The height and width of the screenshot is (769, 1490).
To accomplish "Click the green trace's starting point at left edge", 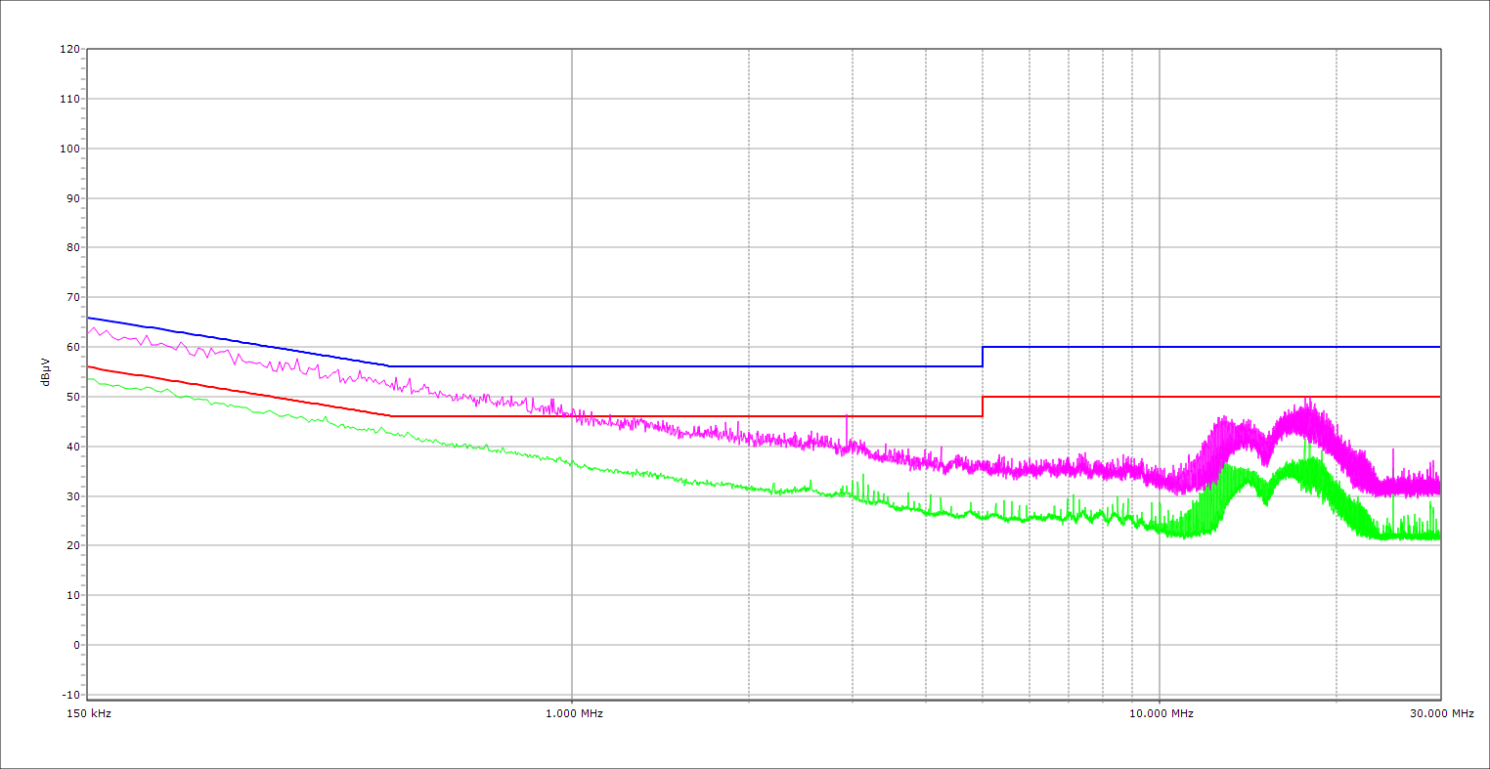I will click(x=89, y=378).
